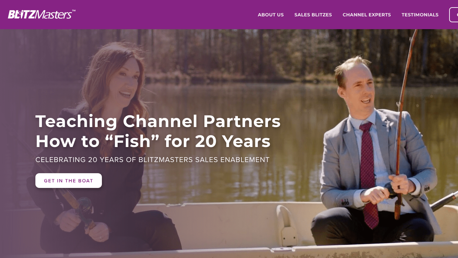Open the About Us page
Image resolution: width=458 pixels, height=258 pixels.
271,15
